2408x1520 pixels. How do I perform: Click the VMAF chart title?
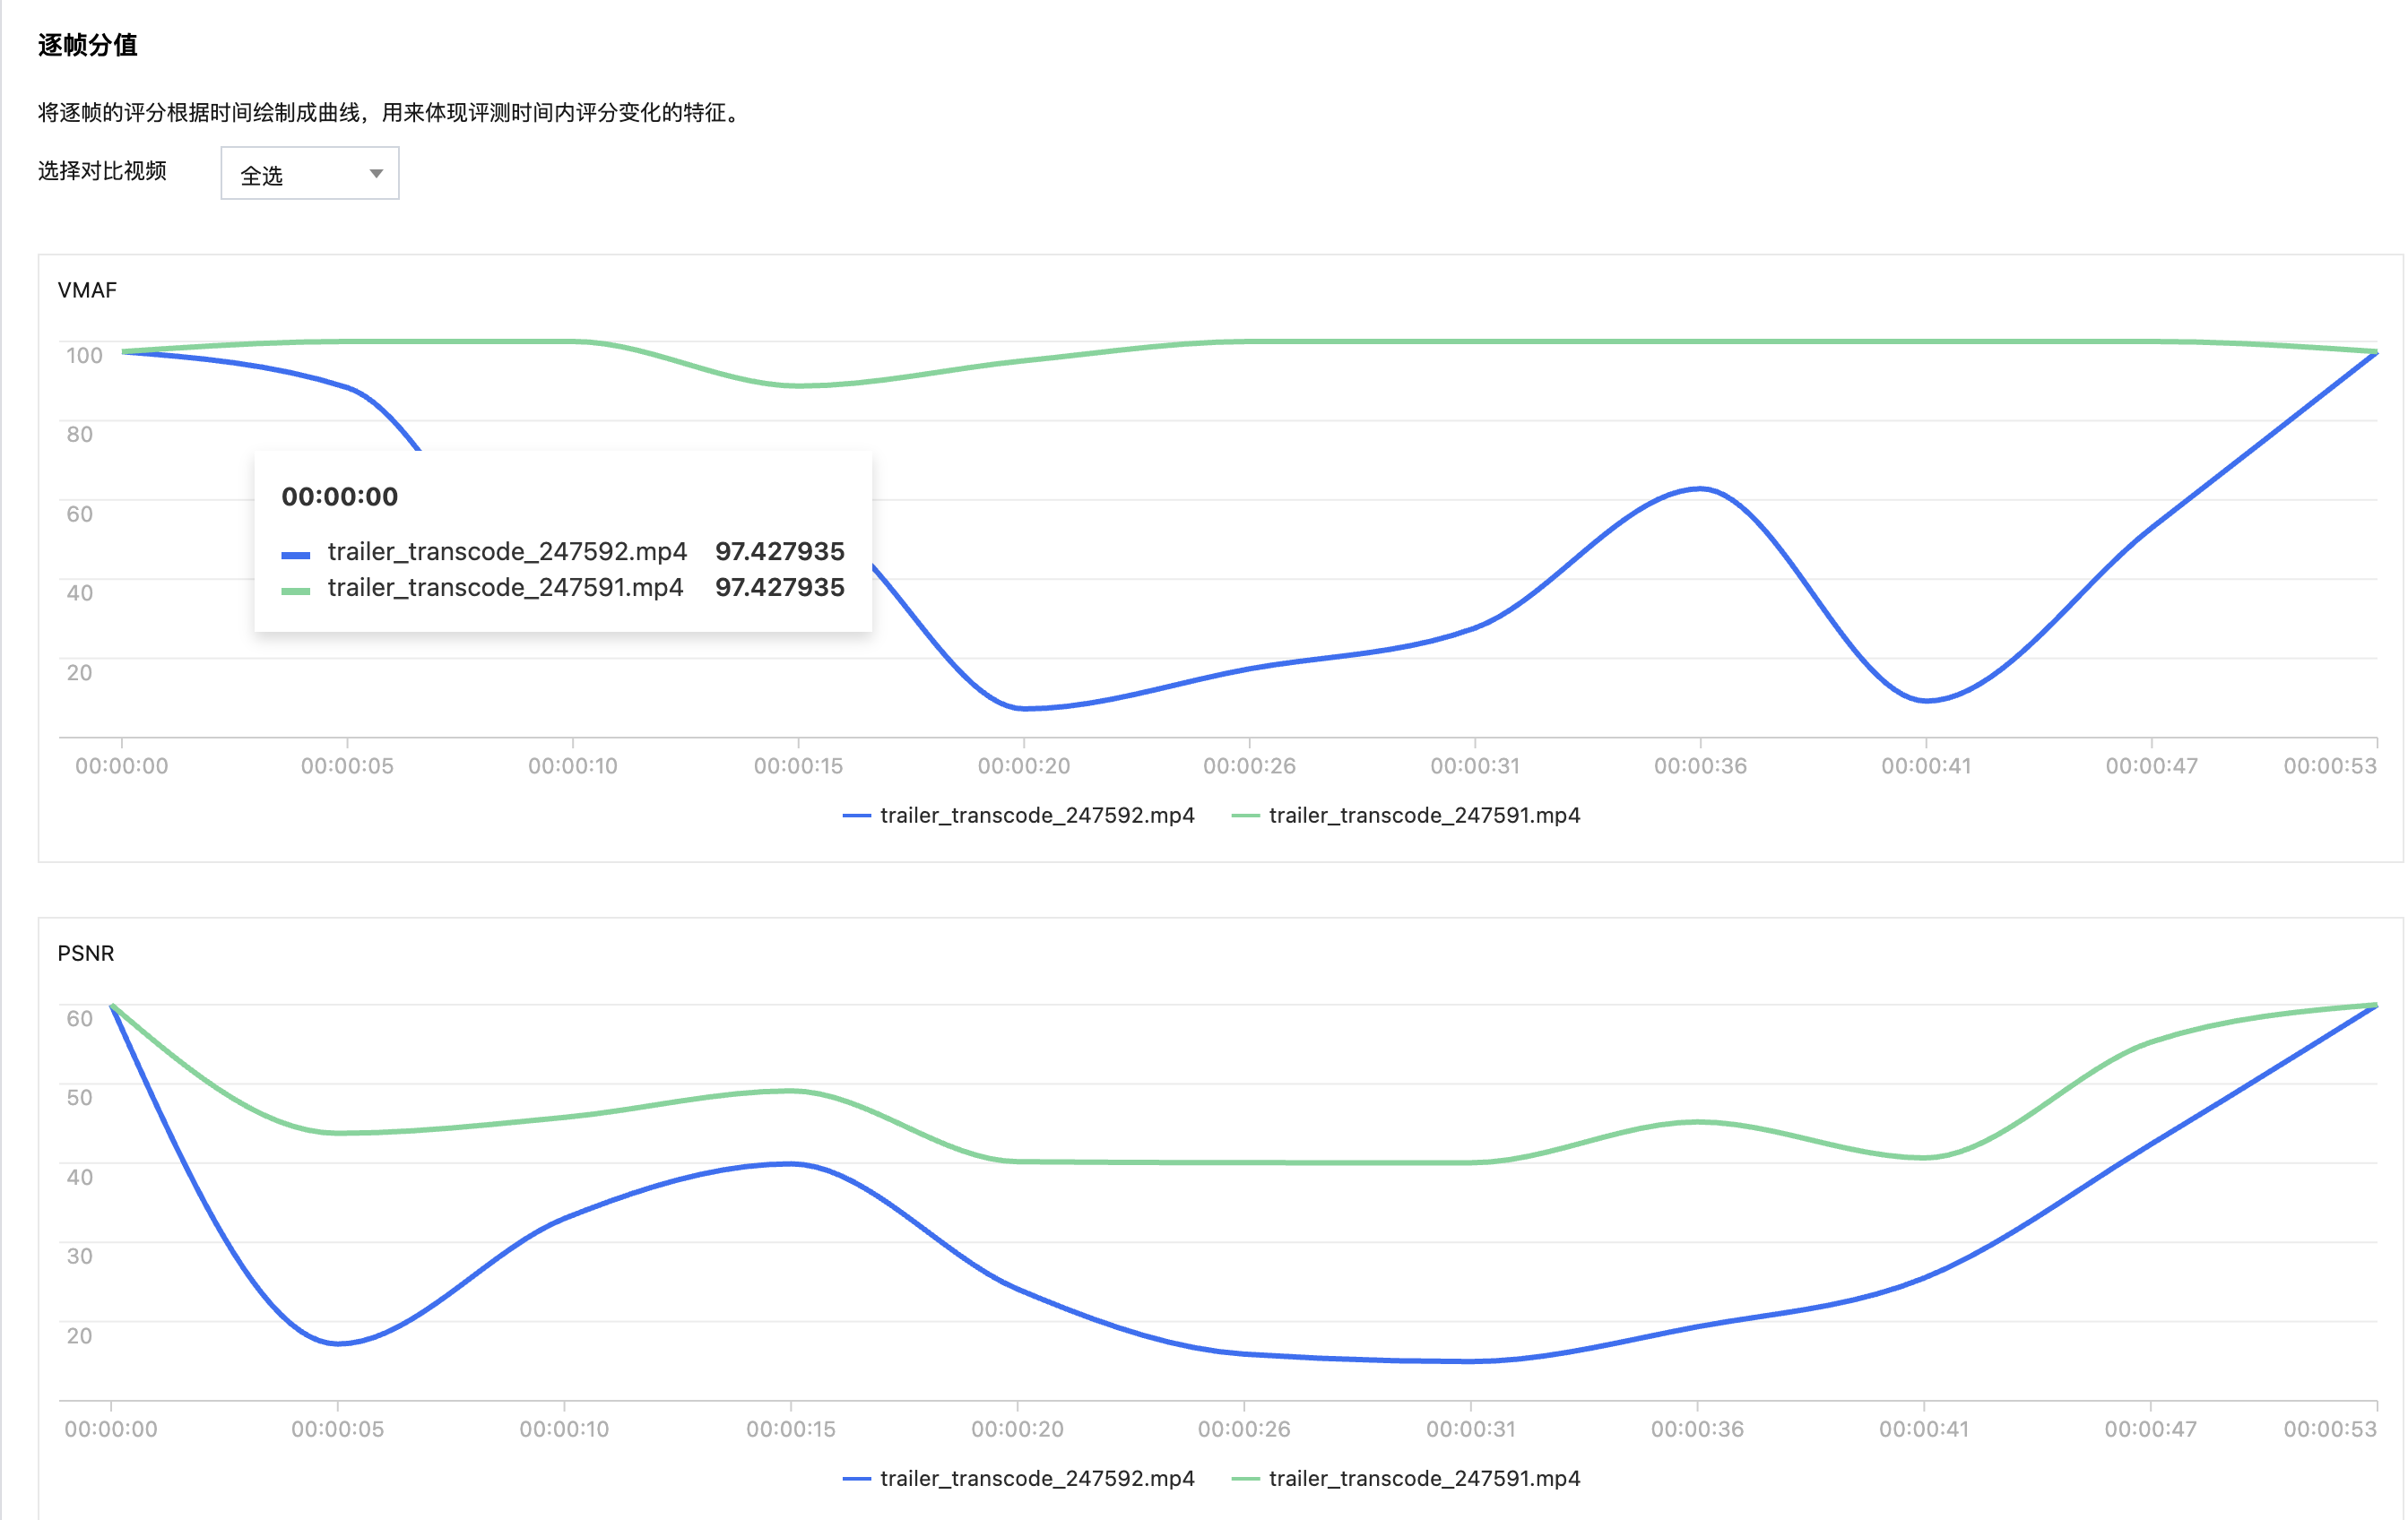[x=87, y=290]
